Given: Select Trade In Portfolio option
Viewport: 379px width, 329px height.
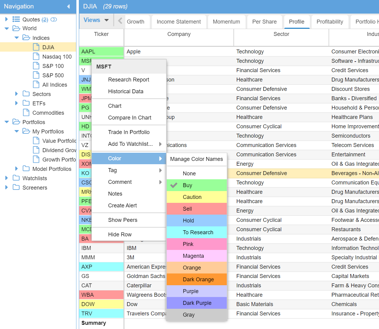Looking at the screenshot, I should click(129, 132).
